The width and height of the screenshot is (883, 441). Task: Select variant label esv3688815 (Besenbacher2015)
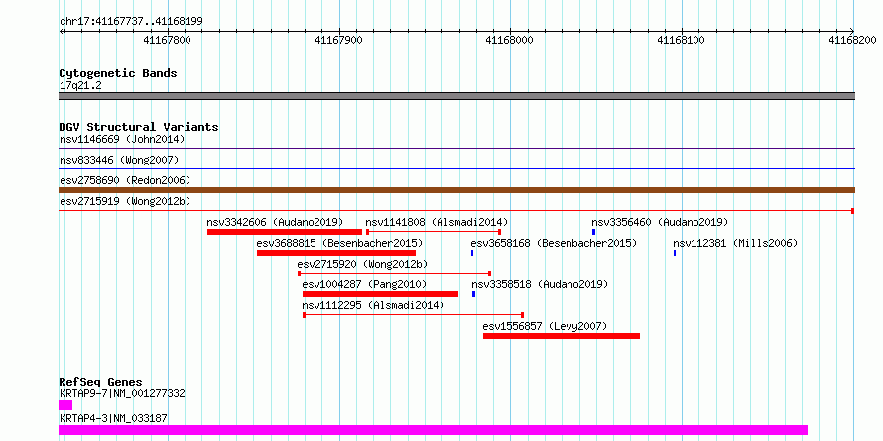click(339, 243)
